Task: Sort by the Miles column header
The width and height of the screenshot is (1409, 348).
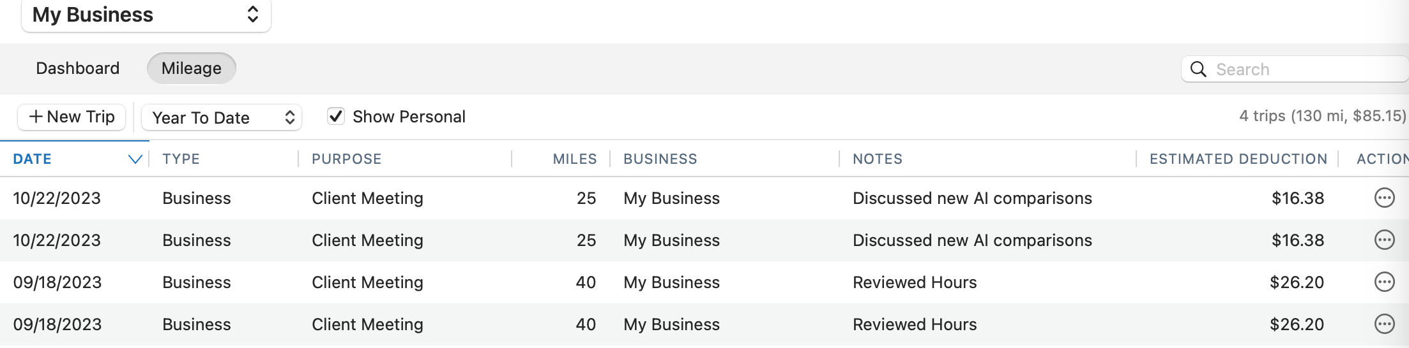Action: [574, 159]
